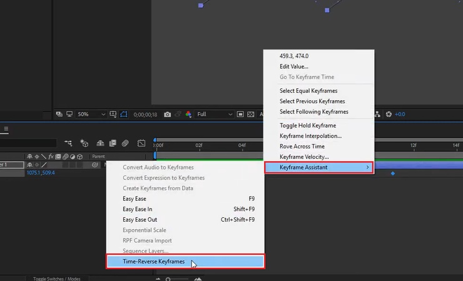Click the reset exposure icon
463x281 pixels.
(x=389, y=115)
